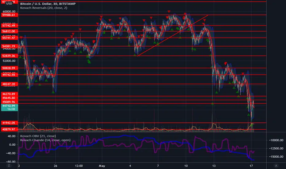Click the current price label 44710.99
The width and height of the screenshot is (286, 169).
click(9, 106)
